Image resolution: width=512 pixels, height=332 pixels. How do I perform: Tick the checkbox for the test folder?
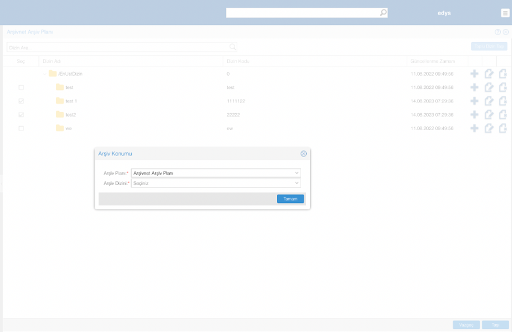pos(21,87)
